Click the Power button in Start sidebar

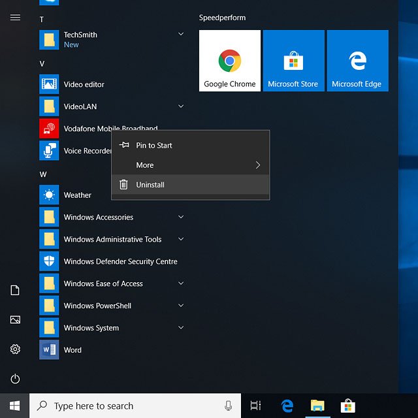[x=15, y=379]
